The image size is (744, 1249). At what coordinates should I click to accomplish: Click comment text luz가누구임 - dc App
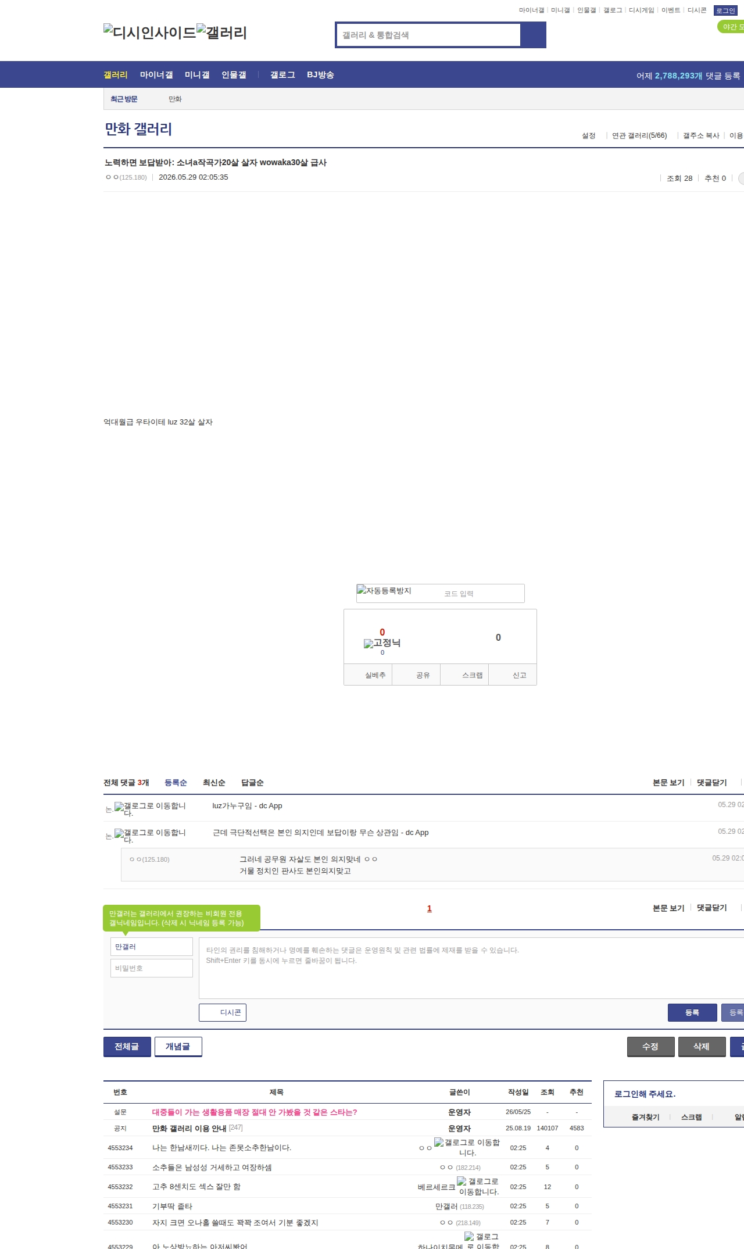point(247,806)
